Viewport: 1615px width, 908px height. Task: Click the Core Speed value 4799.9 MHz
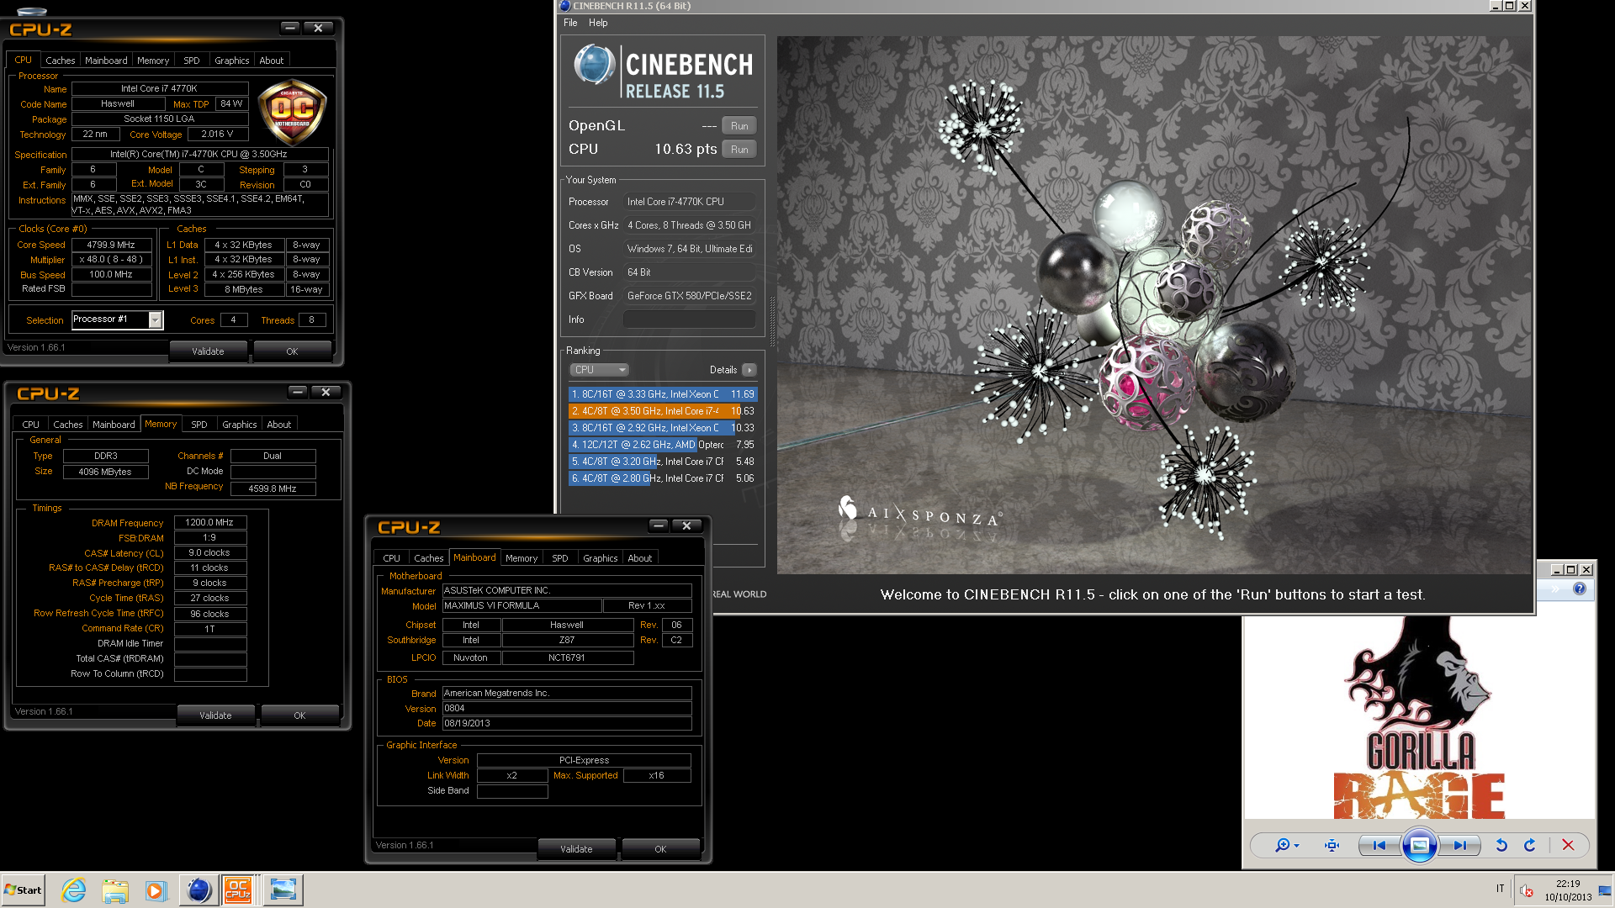111,245
